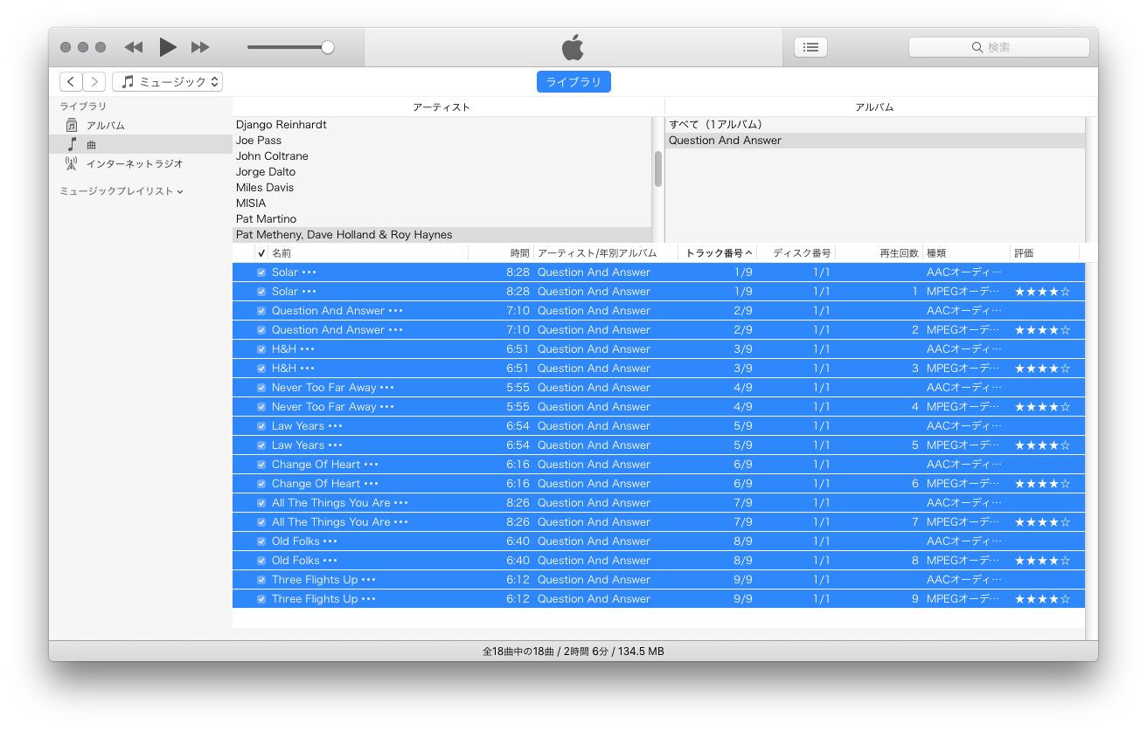Sort tracks by the 再生回数 column
Screen dimensions: 1147x731
click(x=879, y=253)
